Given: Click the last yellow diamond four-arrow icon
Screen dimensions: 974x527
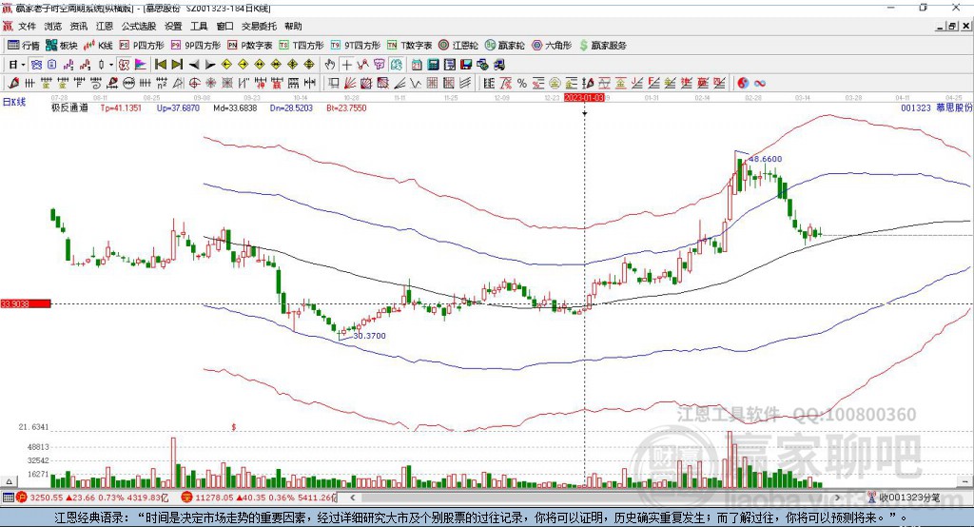Looking at the screenshot, I should pyautogui.click(x=309, y=65).
